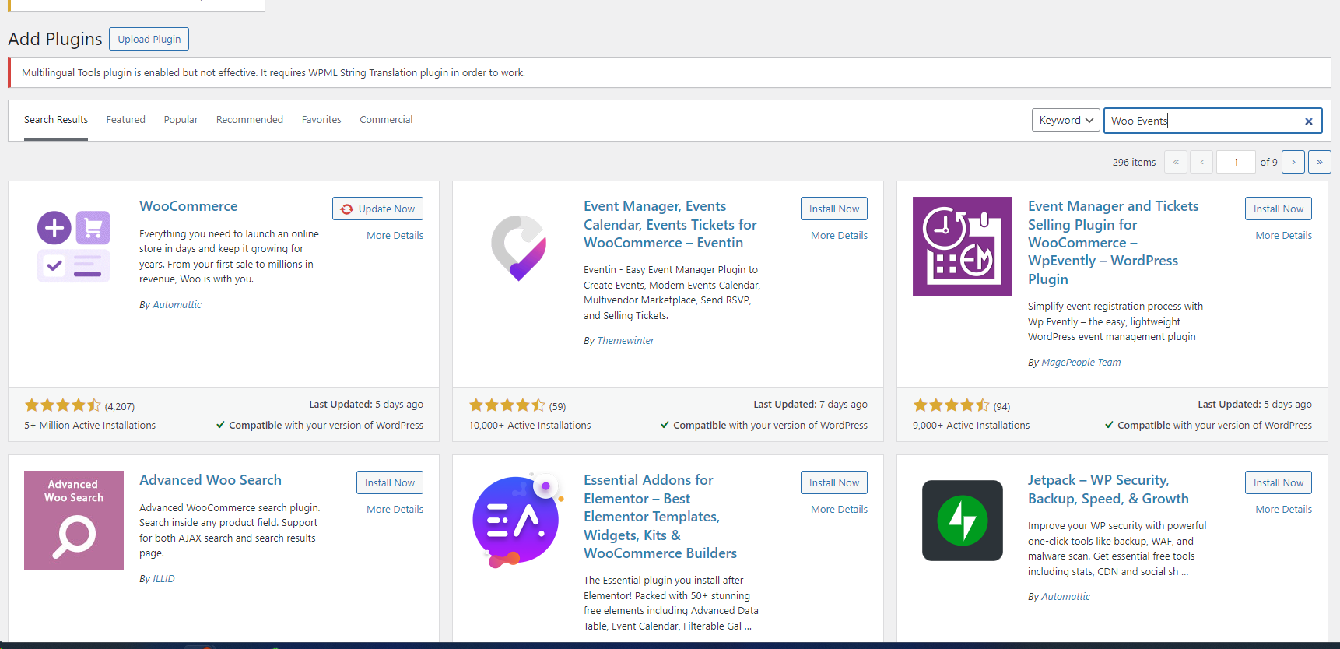The width and height of the screenshot is (1340, 649).
Task: View More Details for Essential Addons
Action: pyautogui.click(x=840, y=510)
